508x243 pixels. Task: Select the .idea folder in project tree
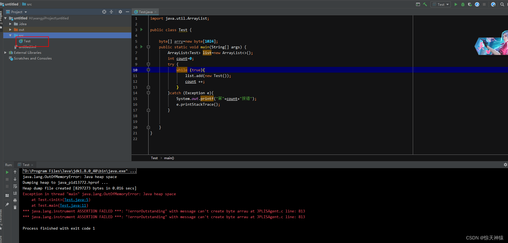pos(23,24)
